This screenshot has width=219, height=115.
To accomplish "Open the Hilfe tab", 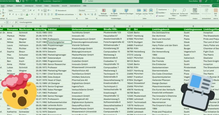I will coord(85,6).
